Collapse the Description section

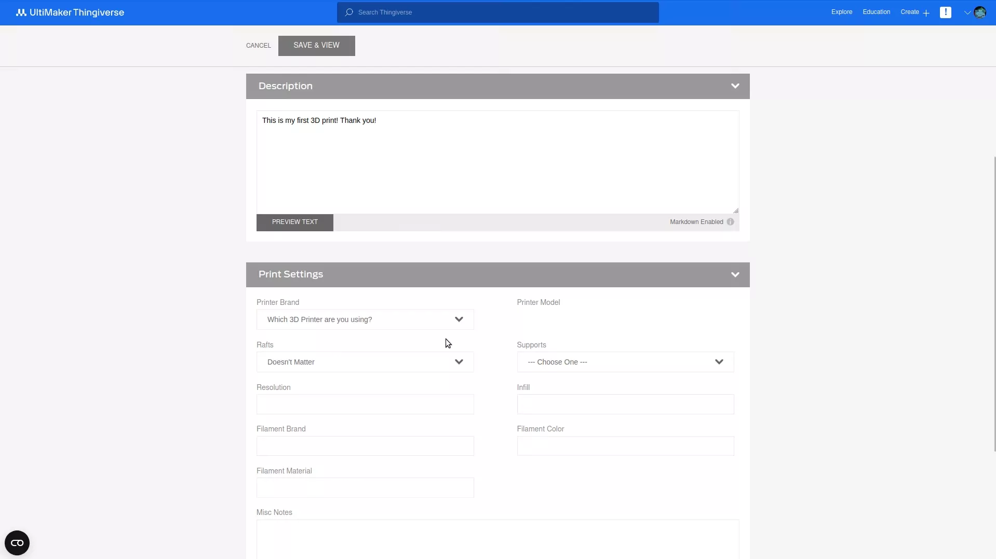tap(735, 86)
